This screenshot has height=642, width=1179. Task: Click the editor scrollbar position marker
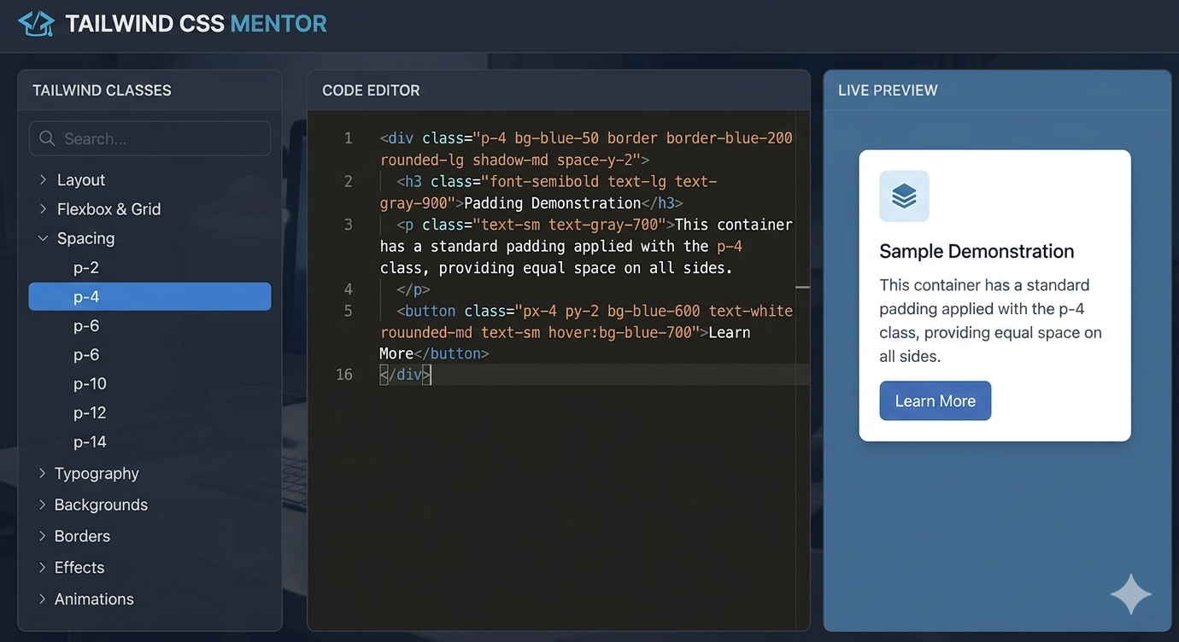click(x=802, y=288)
